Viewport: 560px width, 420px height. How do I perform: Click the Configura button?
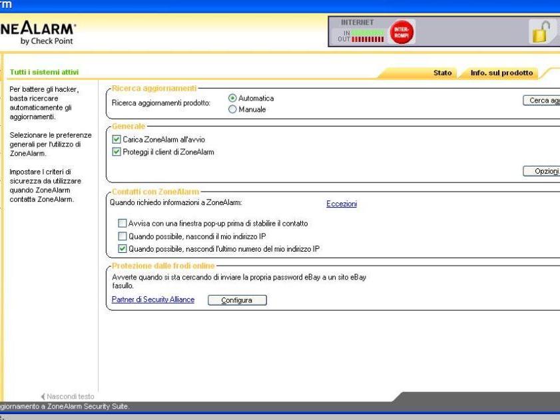click(237, 300)
